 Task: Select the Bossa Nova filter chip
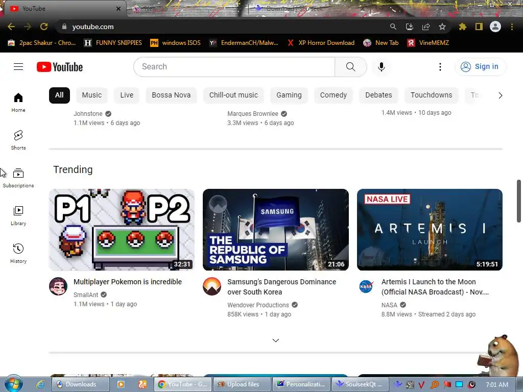coord(171,95)
